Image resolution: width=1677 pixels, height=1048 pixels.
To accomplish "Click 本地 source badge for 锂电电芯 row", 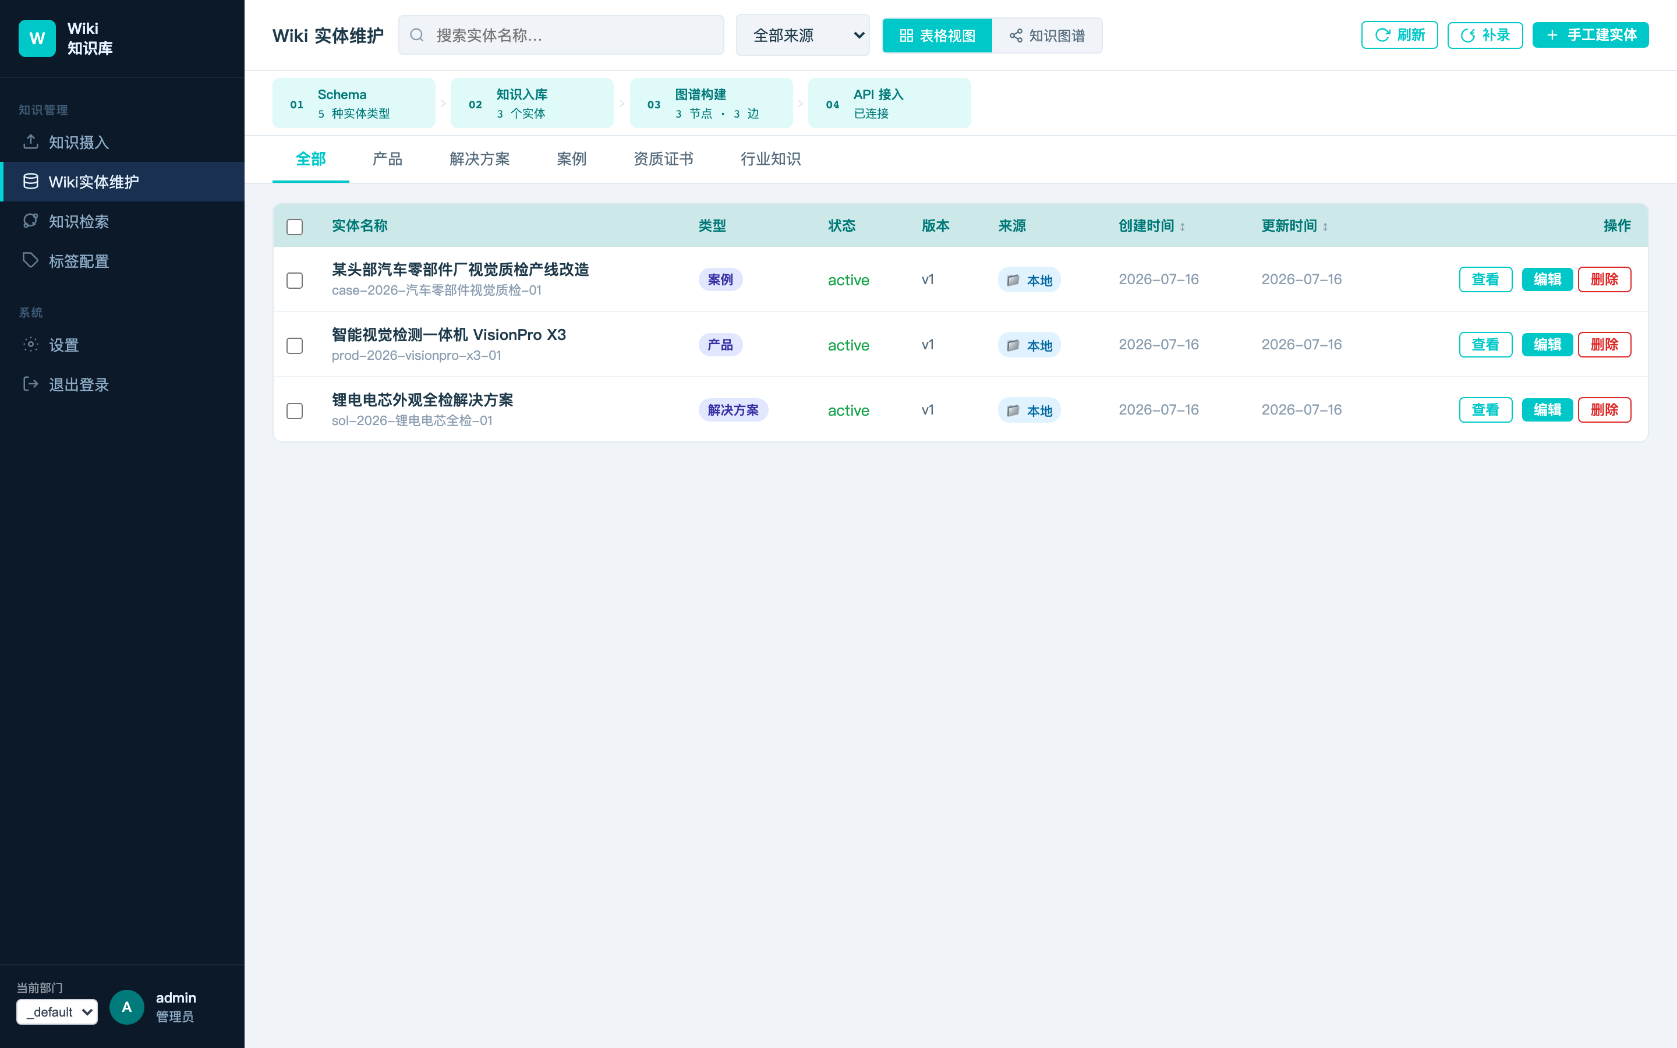I will click(1029, 410).
